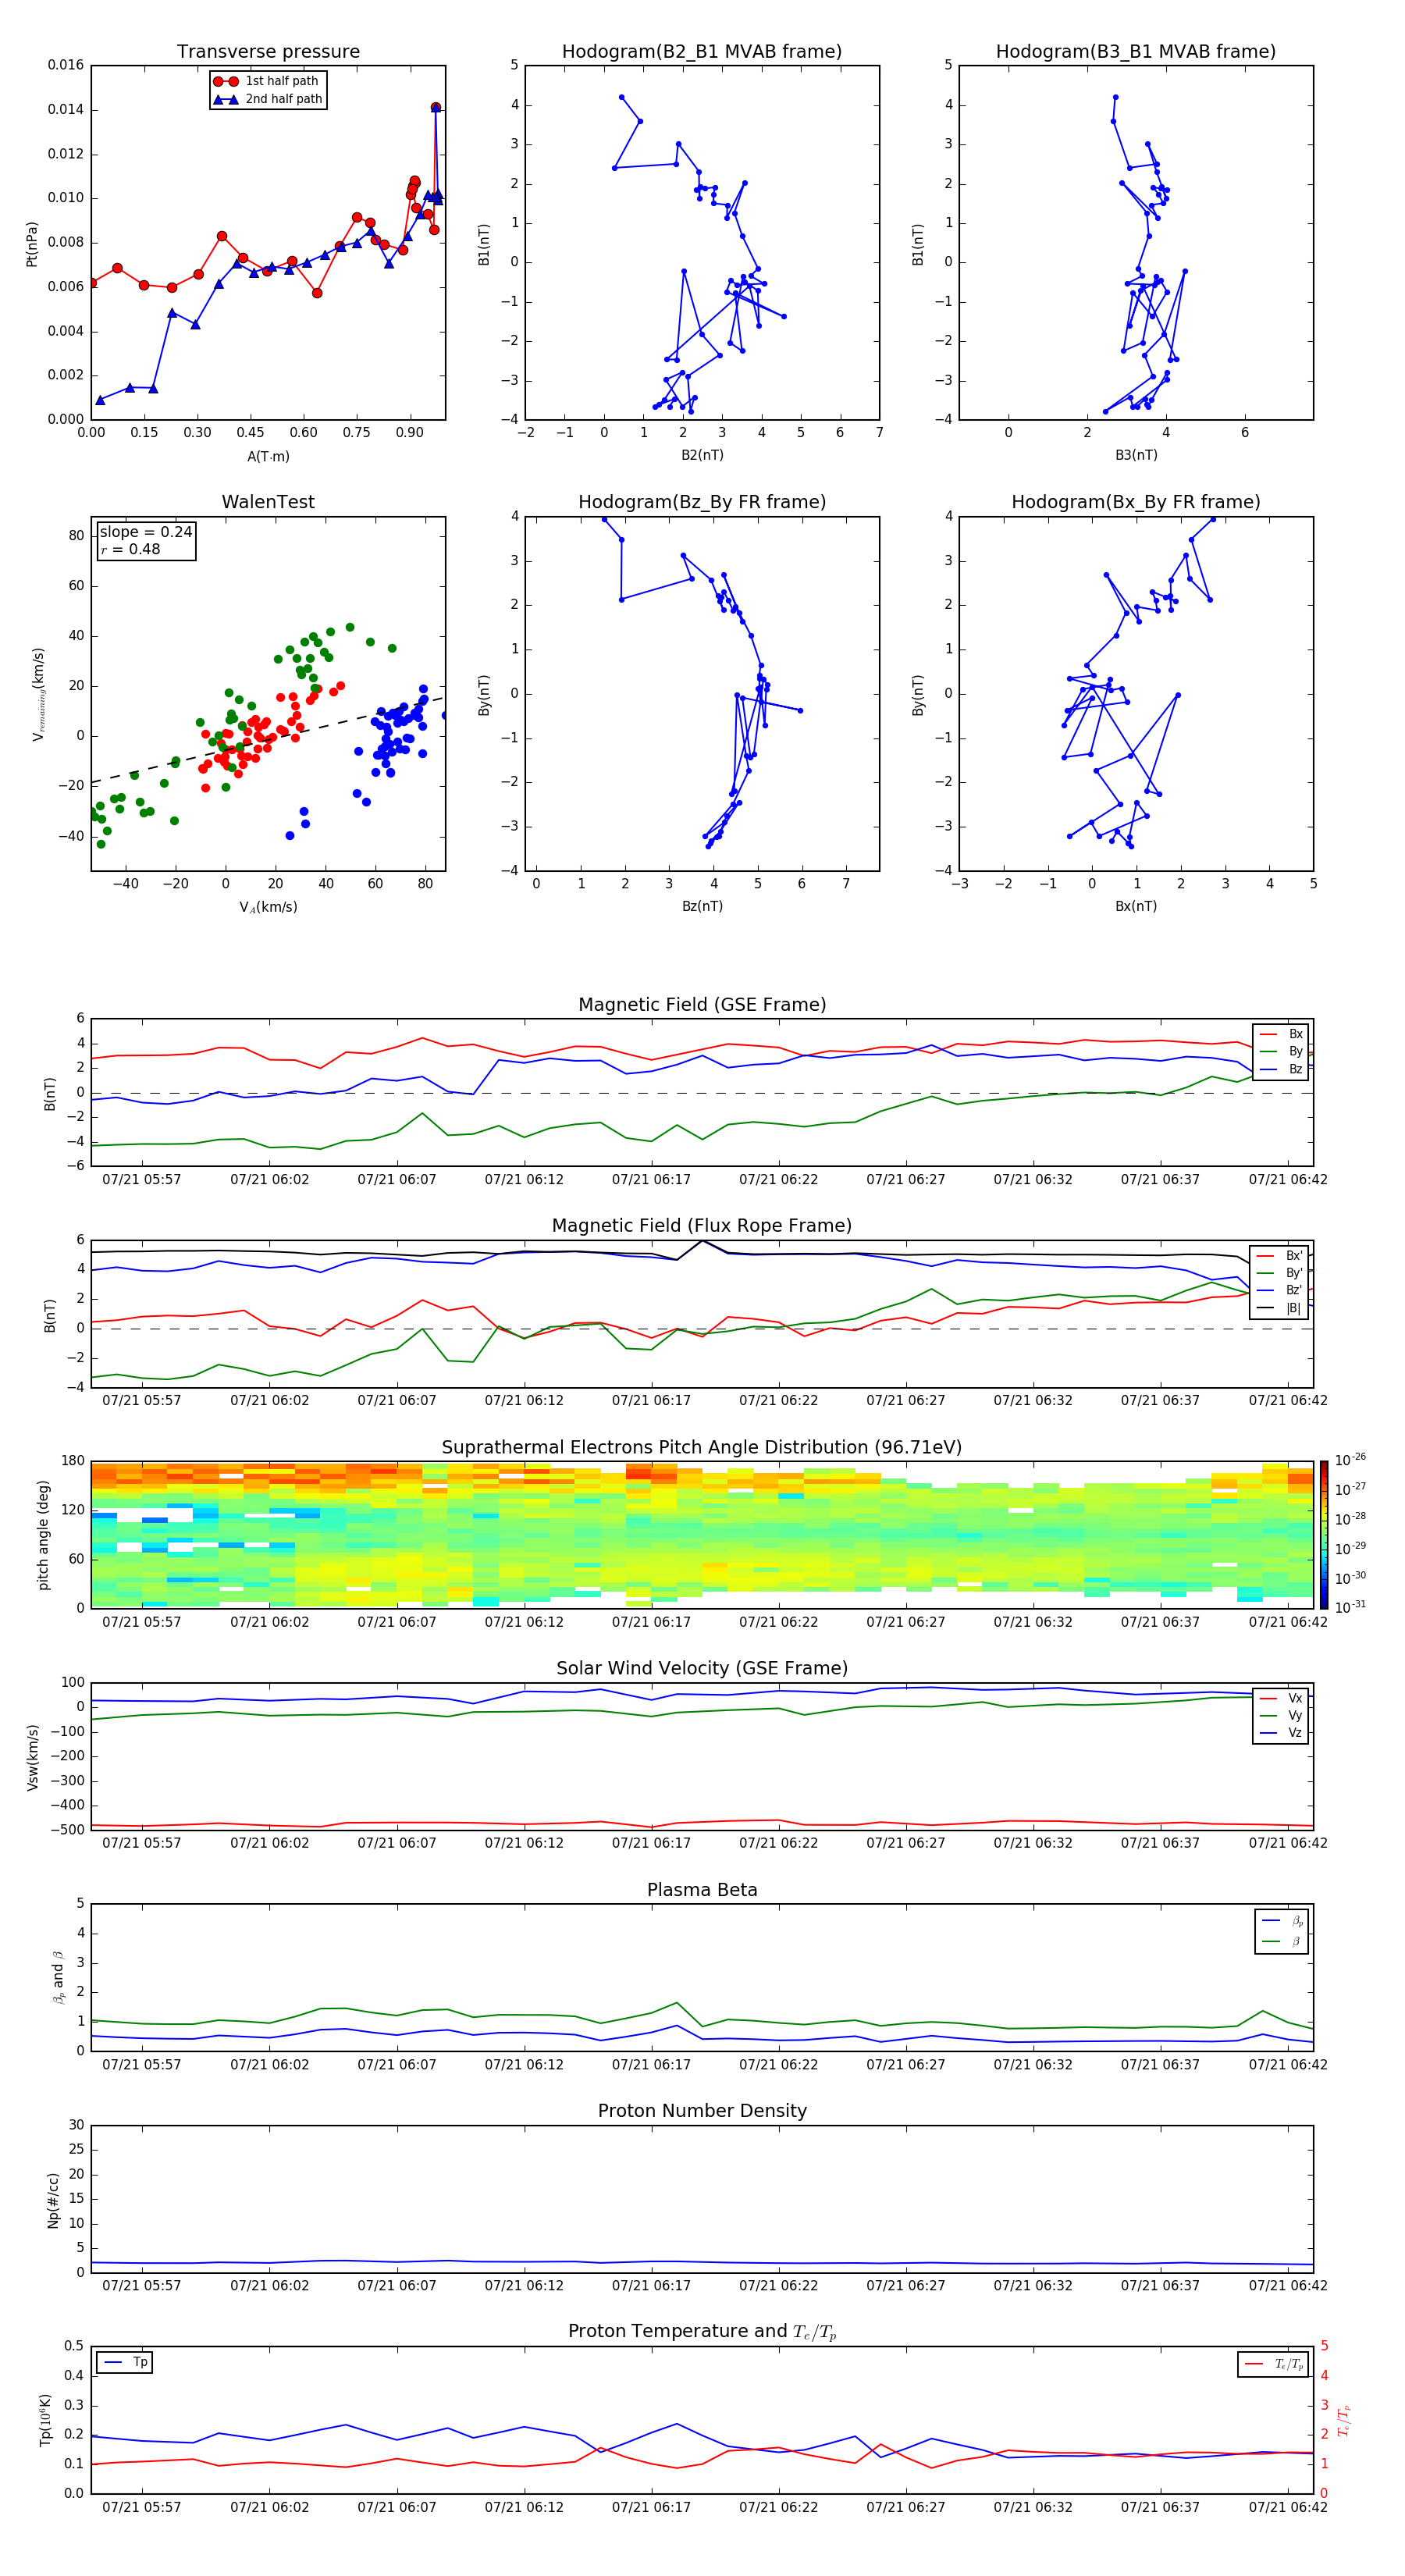Image resolution: width=1405 pixels, height=2576 pixels.
Task: Select the |B| entry in Flux Rope legend
Action: tap(1281, 1309)
